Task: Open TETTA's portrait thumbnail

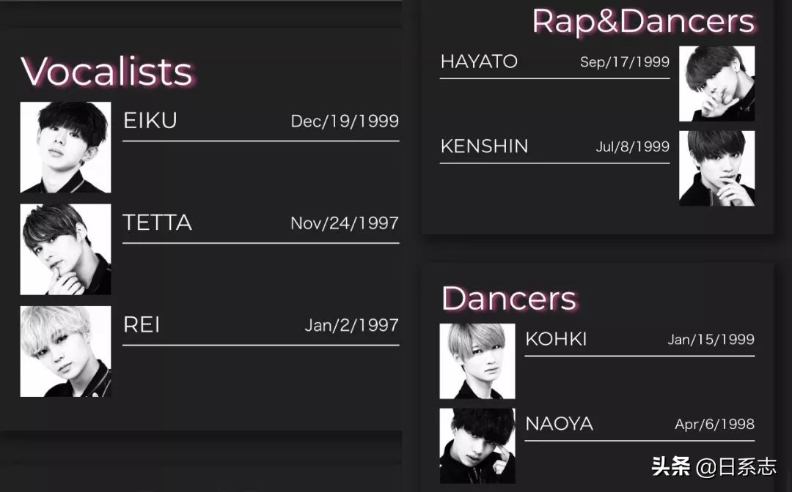Action: click(x=65, y=249)
